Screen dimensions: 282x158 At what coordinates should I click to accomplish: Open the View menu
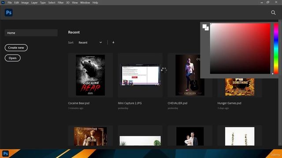pos(75,3)
